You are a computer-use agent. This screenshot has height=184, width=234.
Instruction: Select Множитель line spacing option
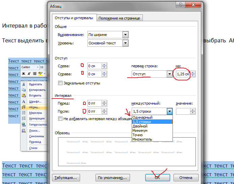click(x=152, y=139)
